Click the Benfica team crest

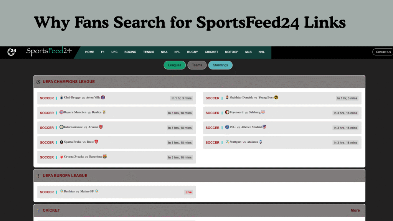click(104, 112)
